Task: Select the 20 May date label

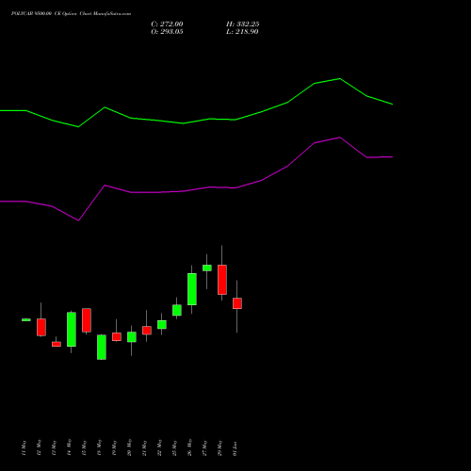Action: click(129, 448)
